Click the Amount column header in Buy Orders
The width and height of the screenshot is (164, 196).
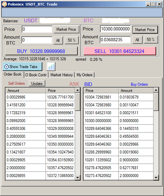coord(136,91)
